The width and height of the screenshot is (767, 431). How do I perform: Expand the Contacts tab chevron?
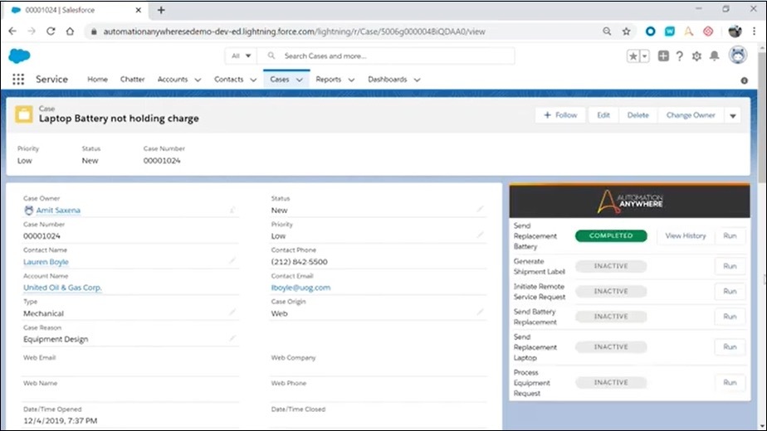pyautogui.click(x=253, y=80)
